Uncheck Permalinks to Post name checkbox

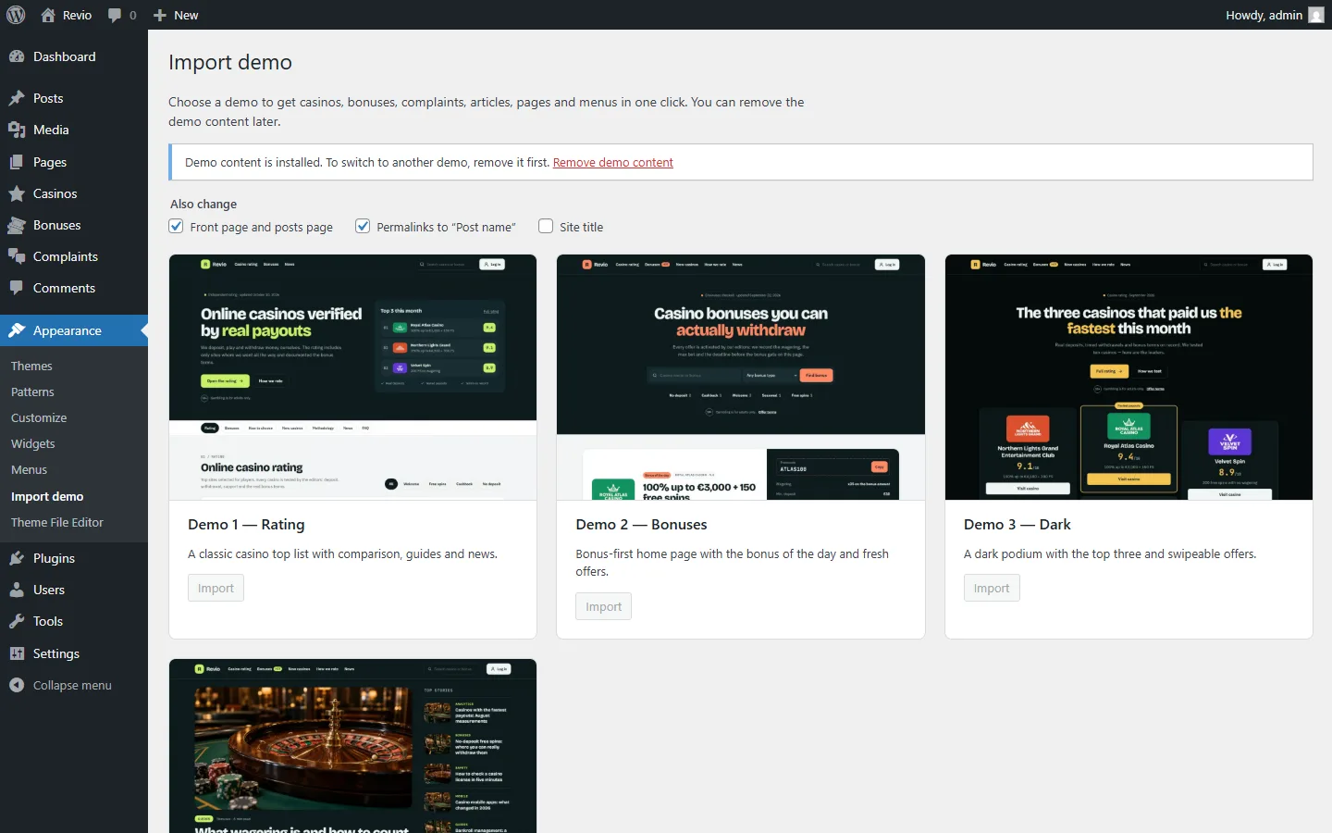[363, 226]
